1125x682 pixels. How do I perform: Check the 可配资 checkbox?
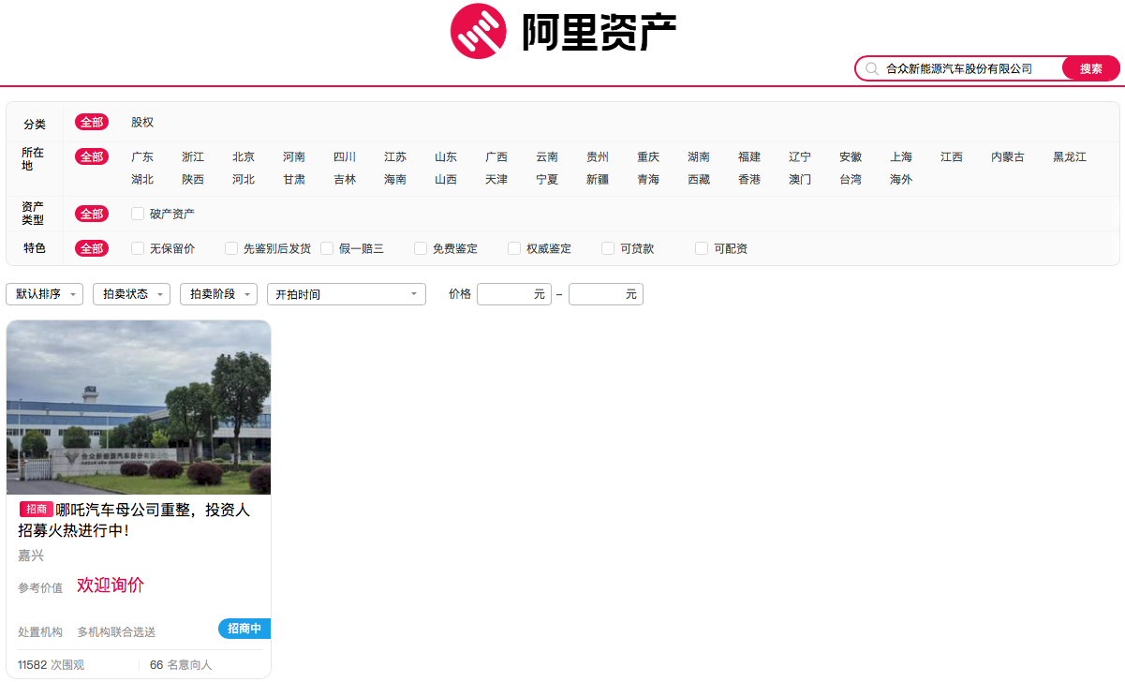[x=702, y=248]
